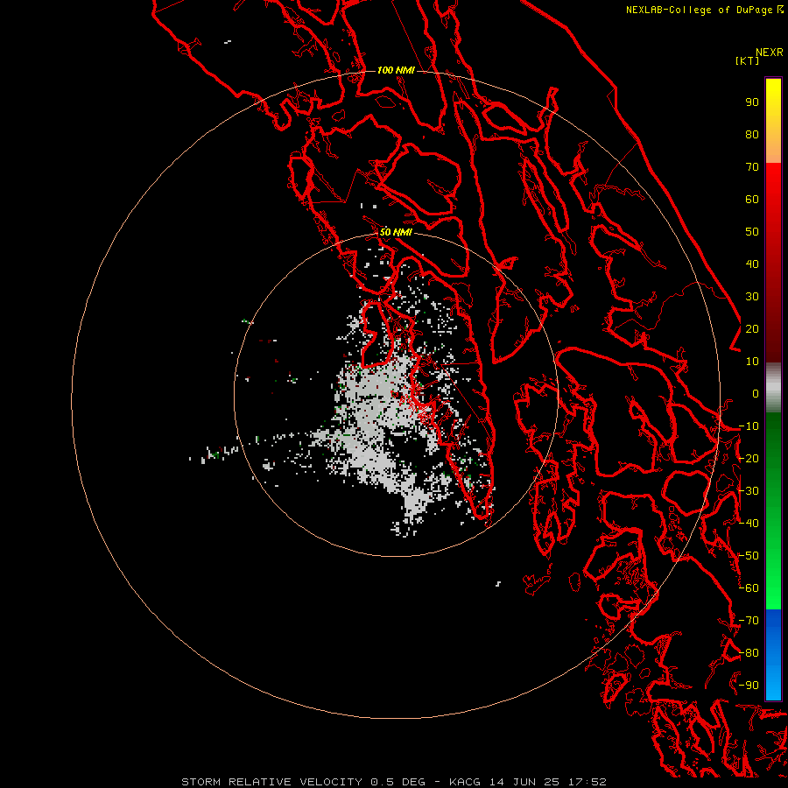Click the 100 NMI range ring label
The image size is (788, 788).
pyautogui.click(x=396, y=70)
